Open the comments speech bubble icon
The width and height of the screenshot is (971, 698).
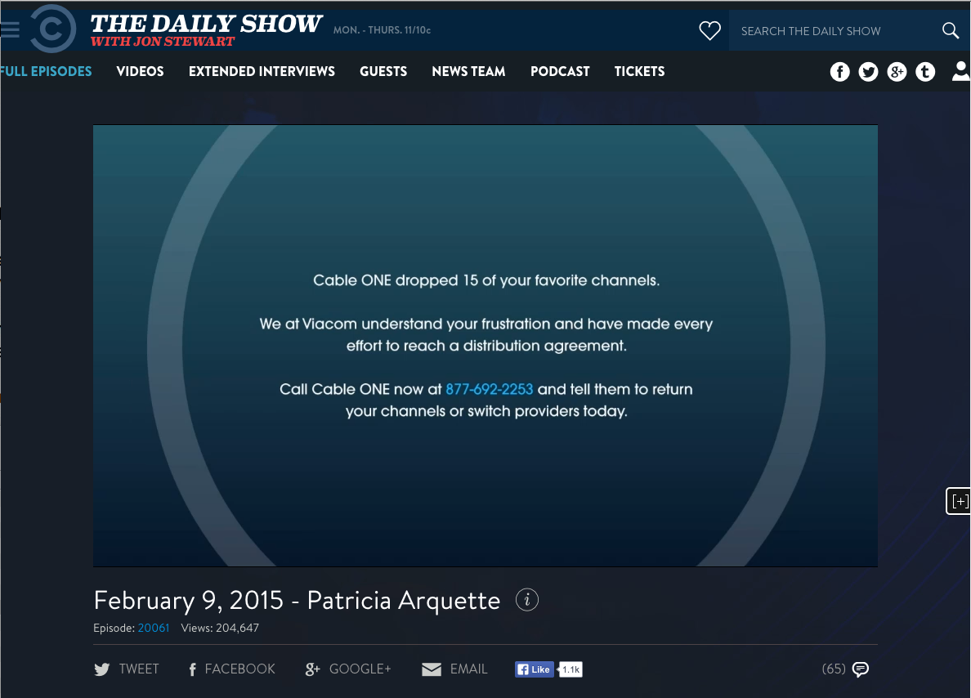point(861,669)
